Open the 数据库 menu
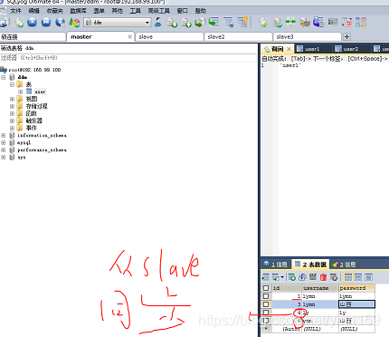The width and height of the screenshot is (389, 337). [78, 11]
